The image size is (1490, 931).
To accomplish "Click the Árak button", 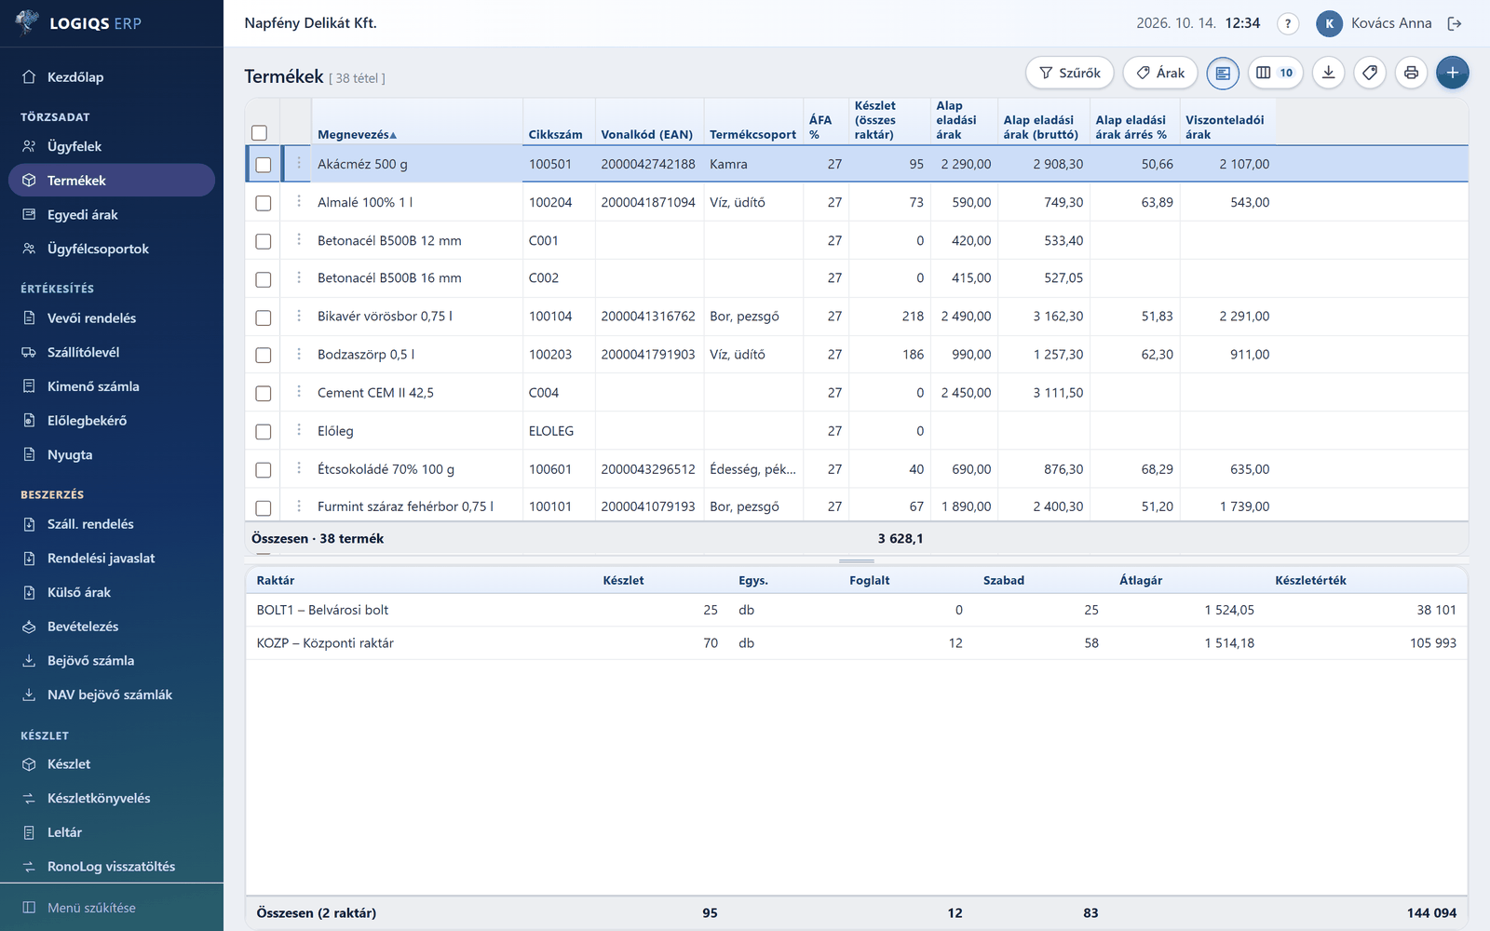I will pos(1160,73).
